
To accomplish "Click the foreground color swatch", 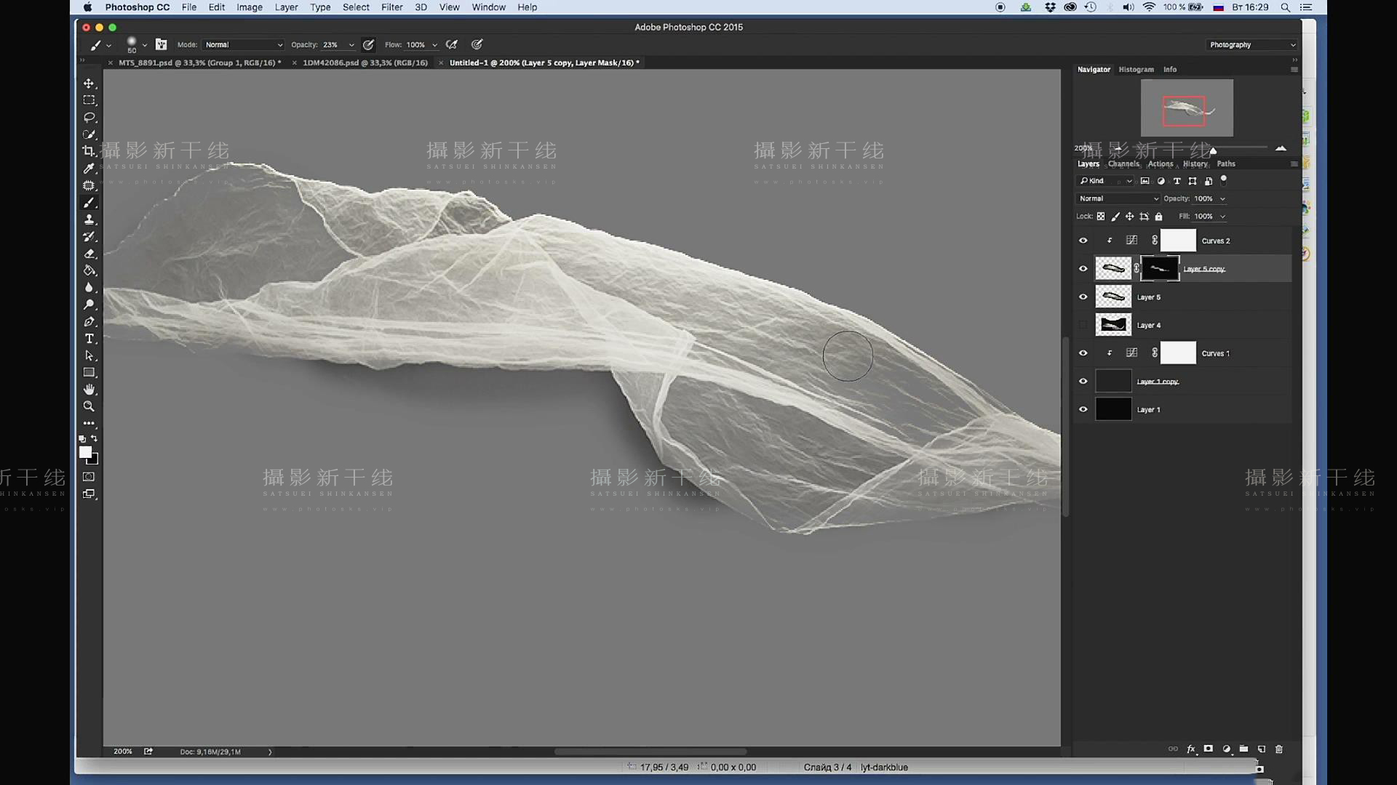I will [85, 452].
